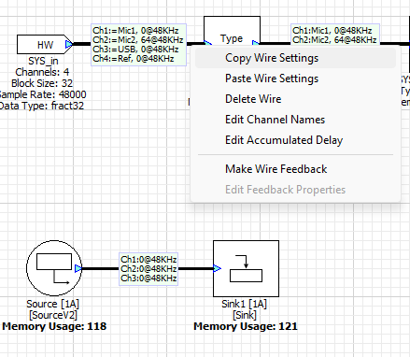Viewport: 410px width, 357px height.
Task: Click the Ch1:=Mic1, 0@48KHz line
Action: point(135,31)
